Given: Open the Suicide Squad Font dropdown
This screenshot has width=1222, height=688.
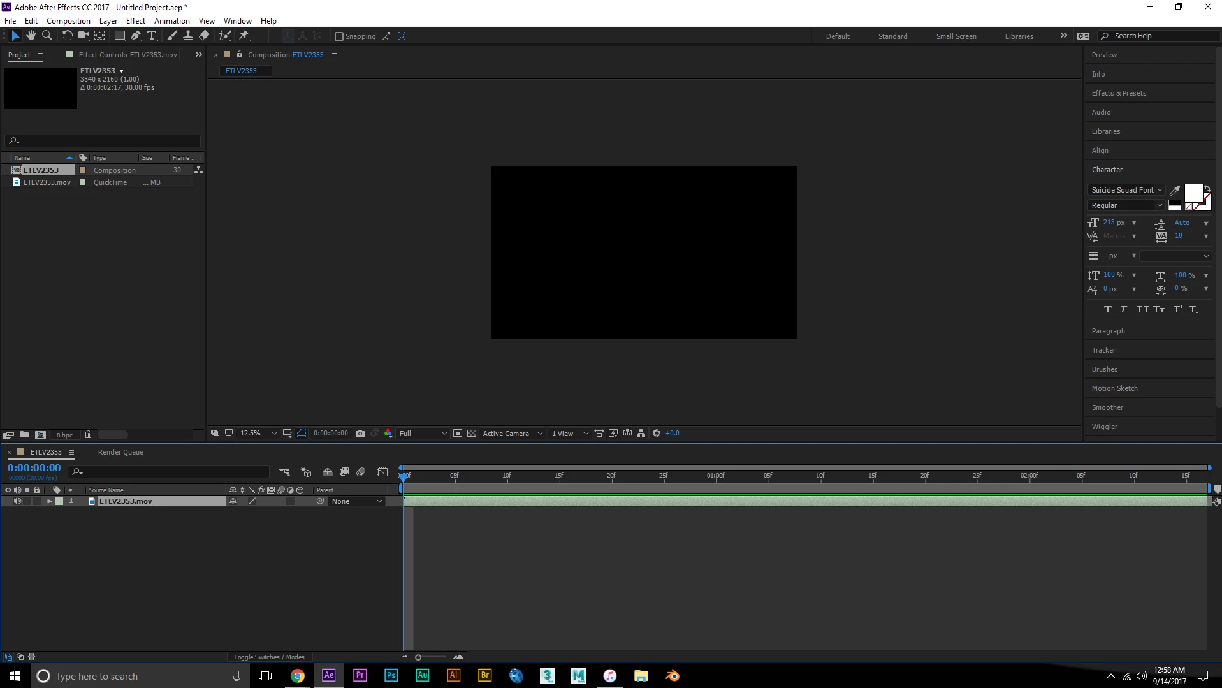Looking at the screenshot, I should click(x=1127, y=190).
